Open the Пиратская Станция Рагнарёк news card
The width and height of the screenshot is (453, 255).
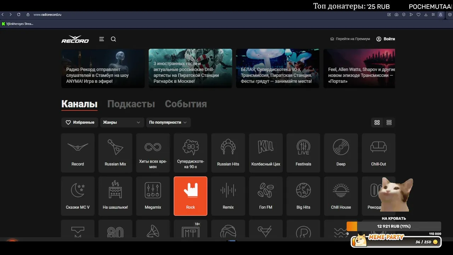click(x=190, y=68)
